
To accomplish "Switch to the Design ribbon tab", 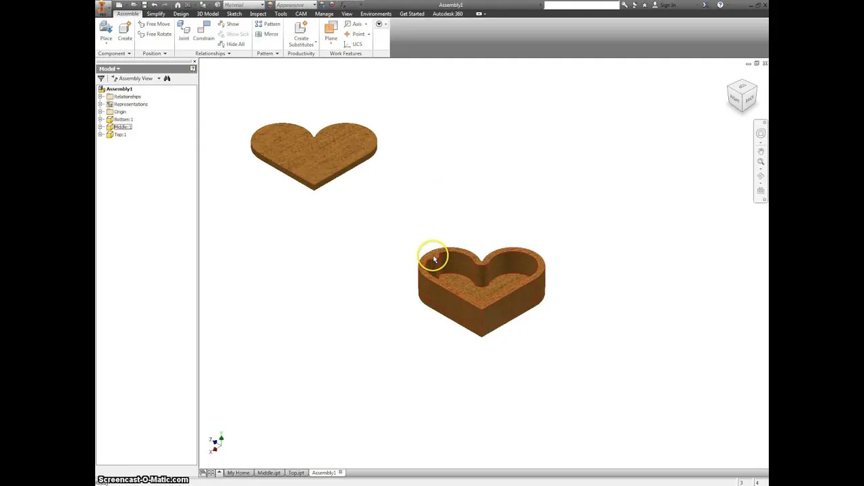I will click(x=181, y=13).
